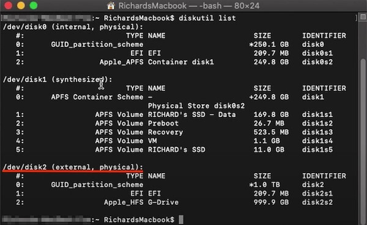
Task: Click "RICHARD's SSD" name in the disk1s5 row
Action: 177,149
